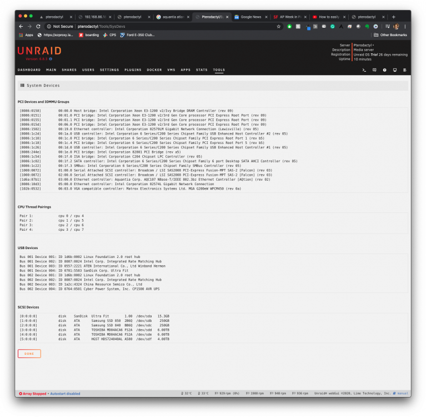The height and width of the screenshot is (417, 426).
Task: Click the Autostart disabled link
Action: coord(65,394)
